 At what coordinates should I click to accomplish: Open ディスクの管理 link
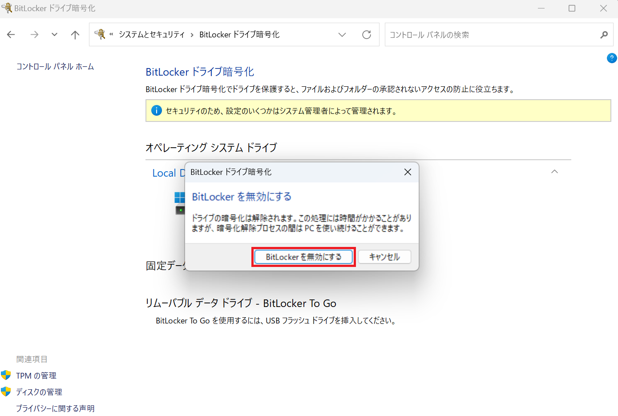[39, 392]
